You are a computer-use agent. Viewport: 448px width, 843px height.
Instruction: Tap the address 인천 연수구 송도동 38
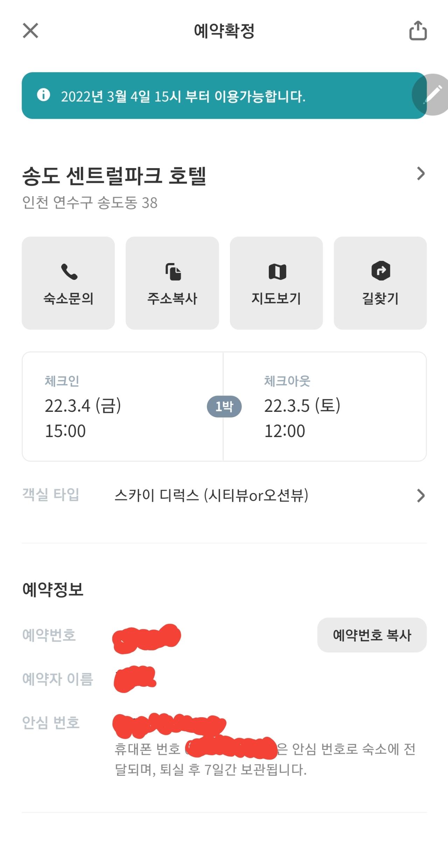pyautogui.click(x=90, y=203)
